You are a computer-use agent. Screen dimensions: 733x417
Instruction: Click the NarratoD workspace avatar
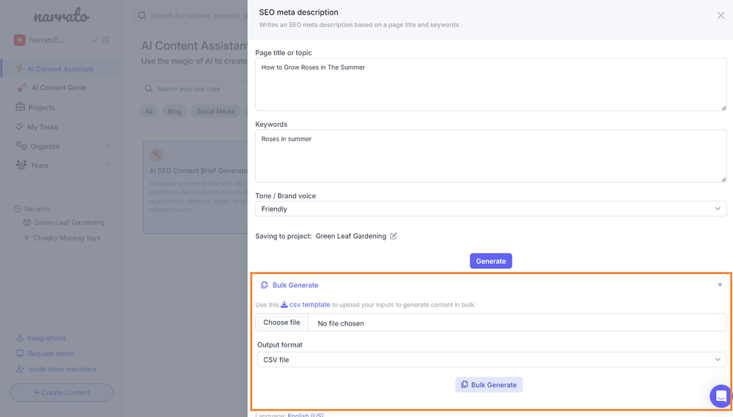click(20, 40)
